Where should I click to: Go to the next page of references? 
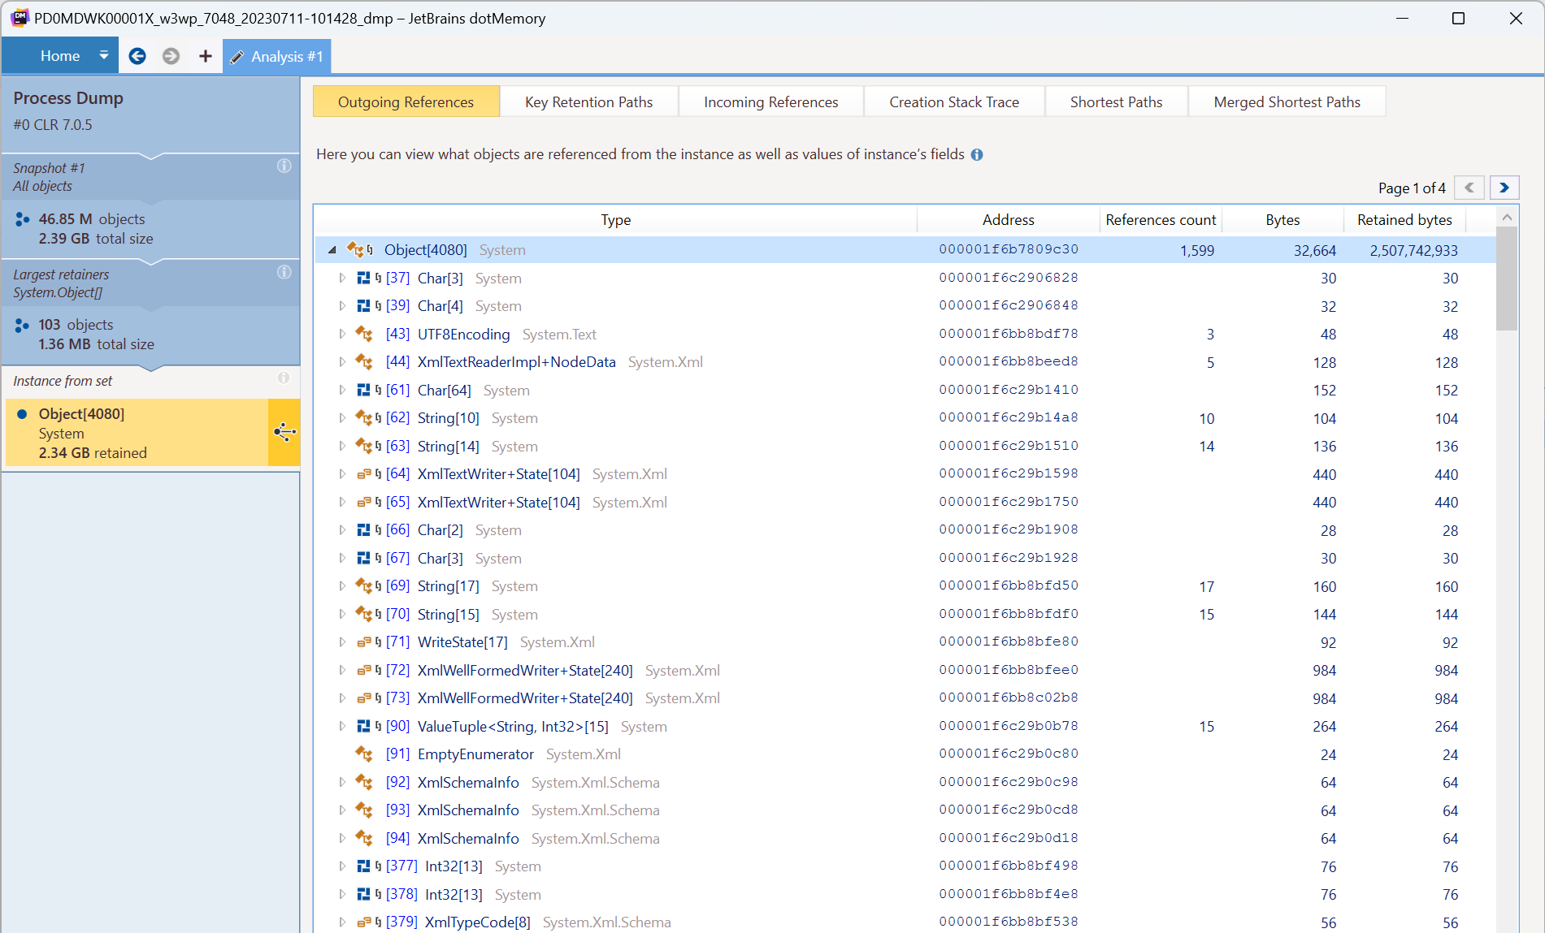pyautogui.click(x=1504, y=188)
